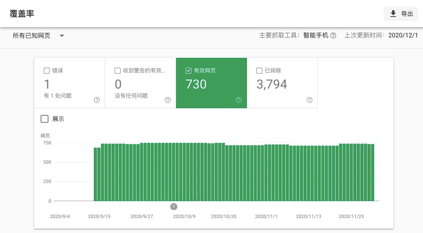
Task: Enable the 展示 checkbox above chart
Action: click(x=45, y=119)
